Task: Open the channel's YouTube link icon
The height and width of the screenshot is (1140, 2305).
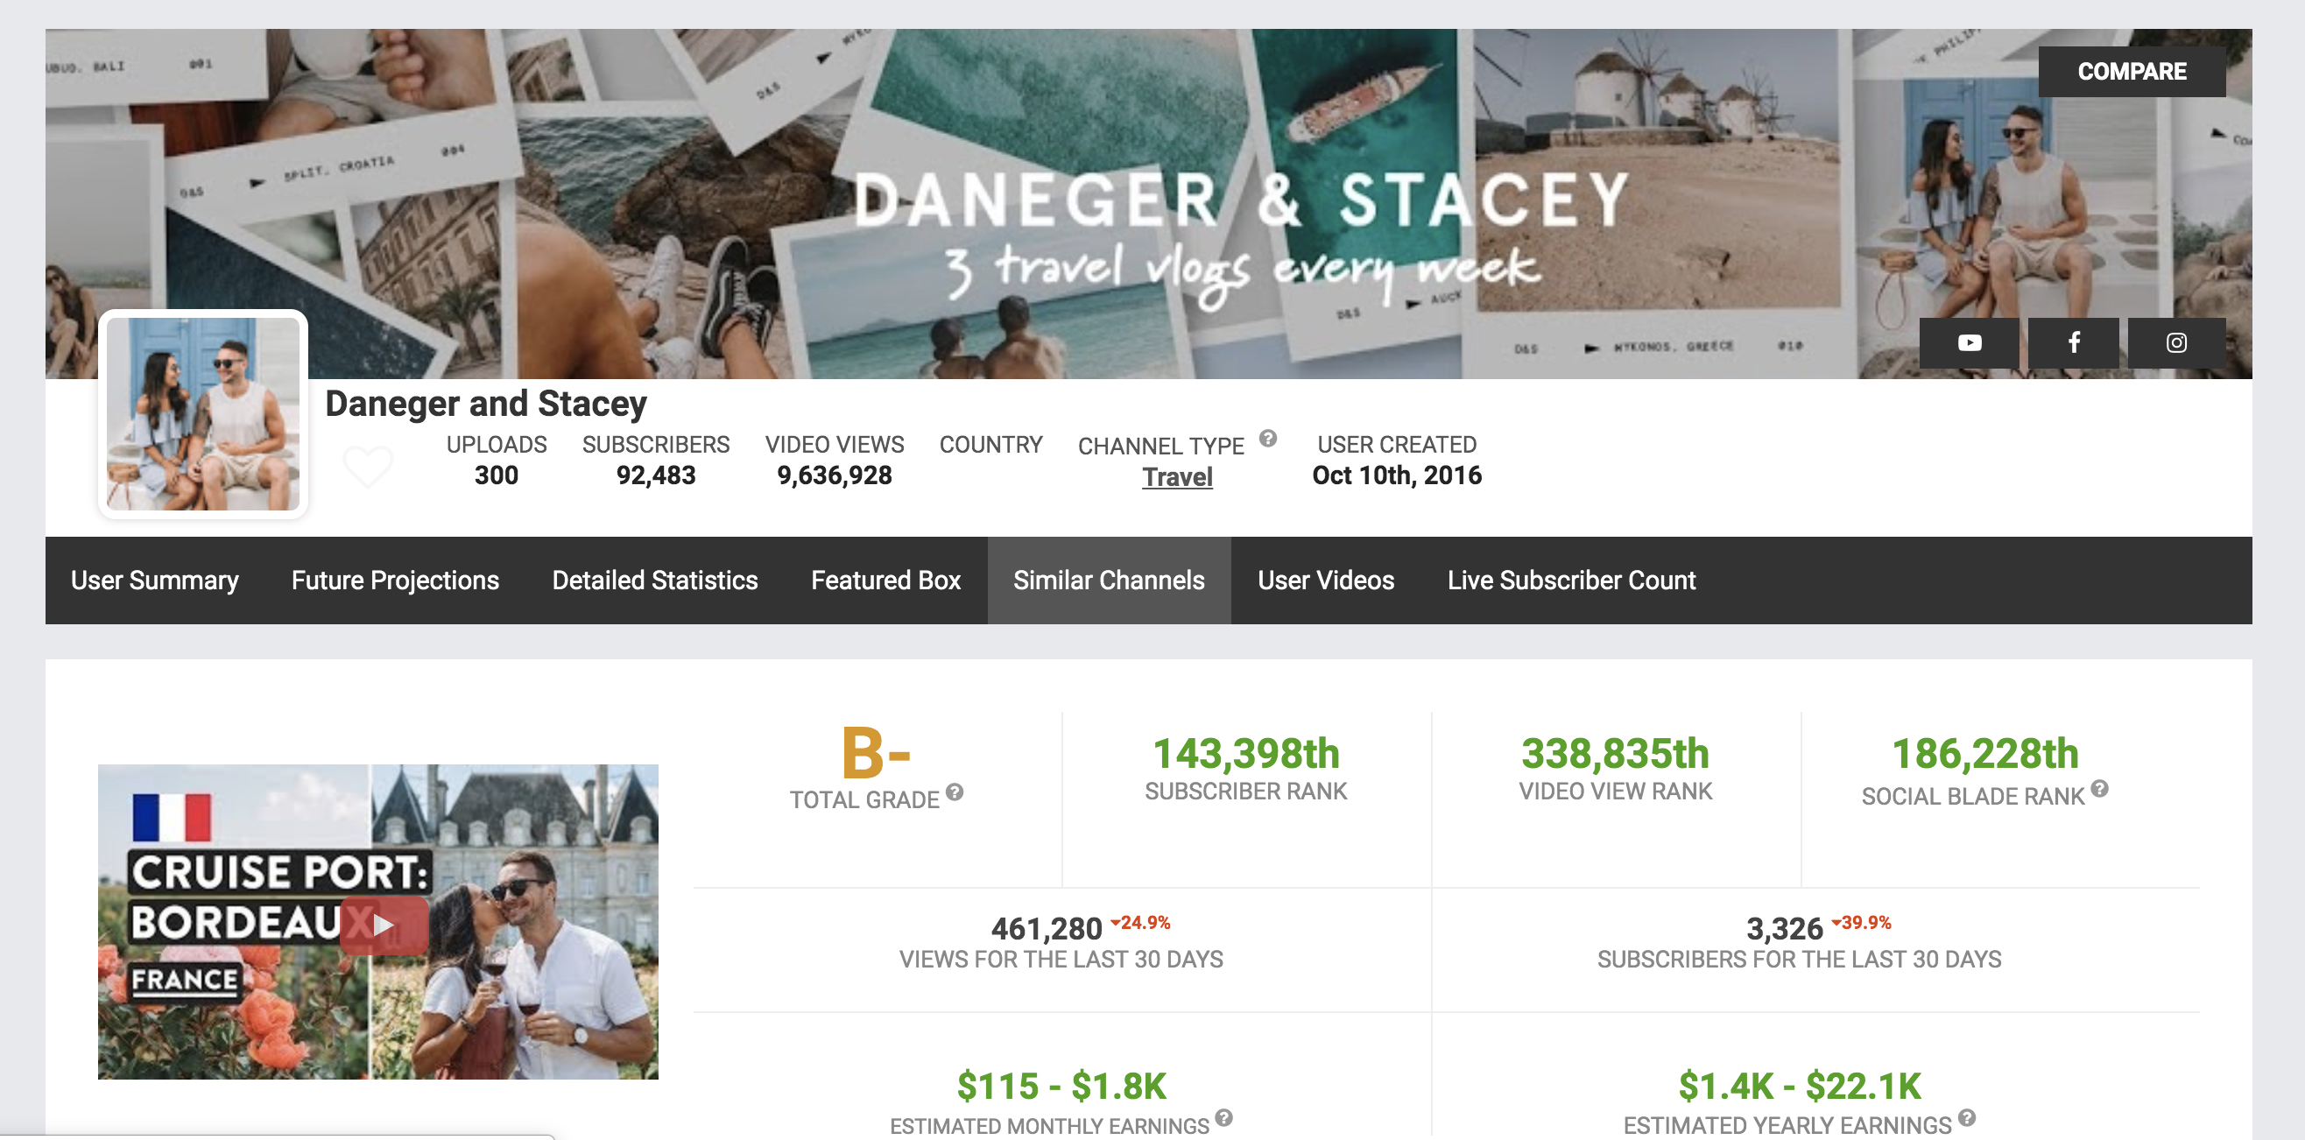Action: 1969,342
